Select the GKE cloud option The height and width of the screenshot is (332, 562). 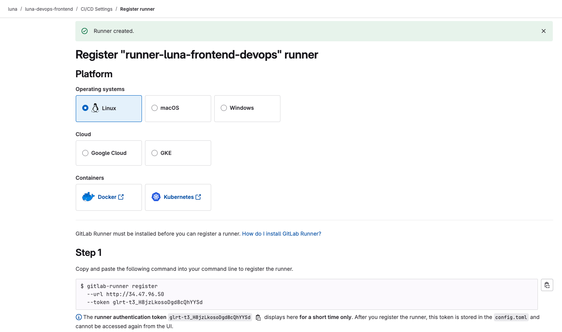pos(178,153)
